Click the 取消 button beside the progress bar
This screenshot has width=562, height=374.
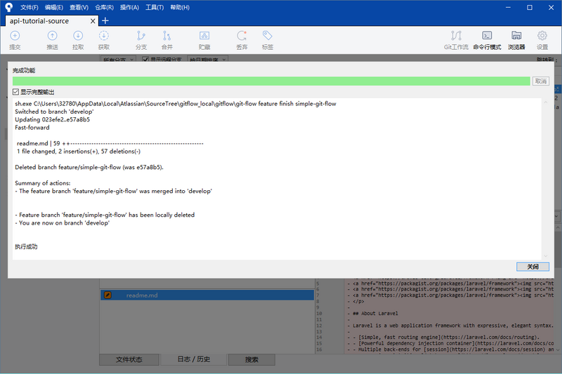coord(540,81)
